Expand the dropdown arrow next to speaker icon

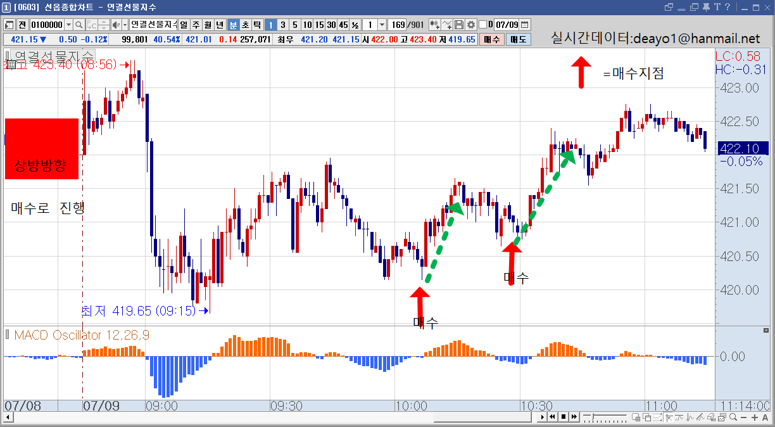124,25
